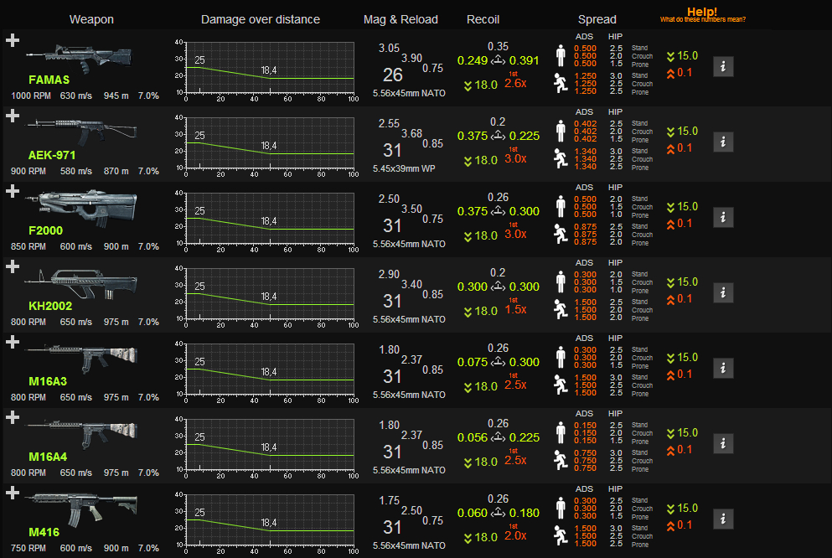The image size is (832, 558).
Task: Click the plus icon next to FAMAS
Action: (13, 40)
